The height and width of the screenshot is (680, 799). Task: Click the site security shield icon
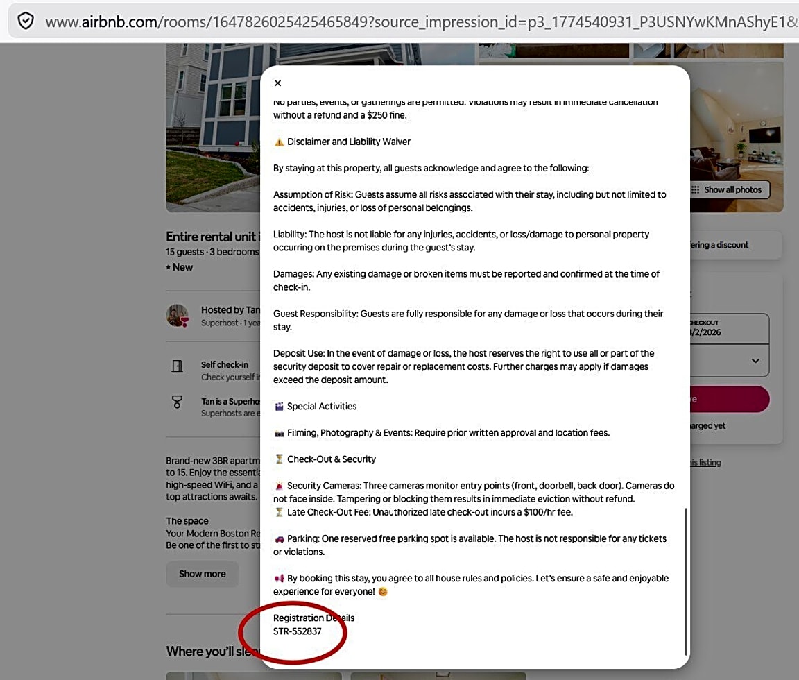[x=26, y=22]
